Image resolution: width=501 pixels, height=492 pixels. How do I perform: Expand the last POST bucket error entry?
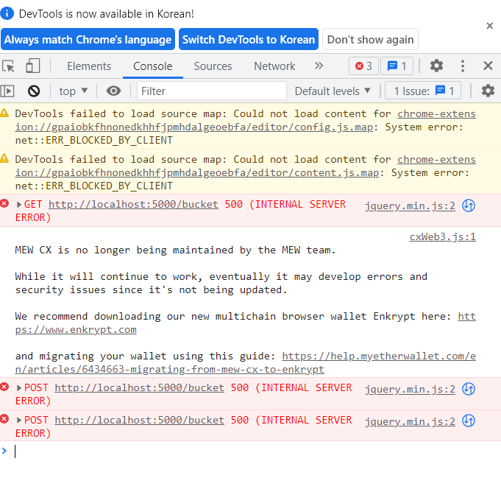(19, 420)
